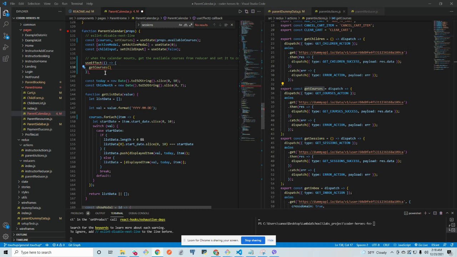Screen dimensions: 457x257
Task: Toggle Match Case in find widget
Action: point(180,25)
